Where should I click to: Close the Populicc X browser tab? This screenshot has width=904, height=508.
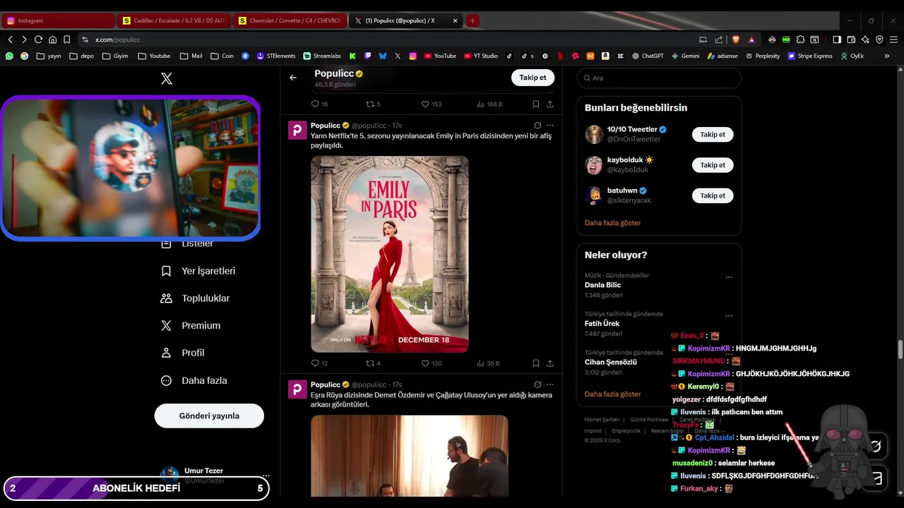[456, 20]
